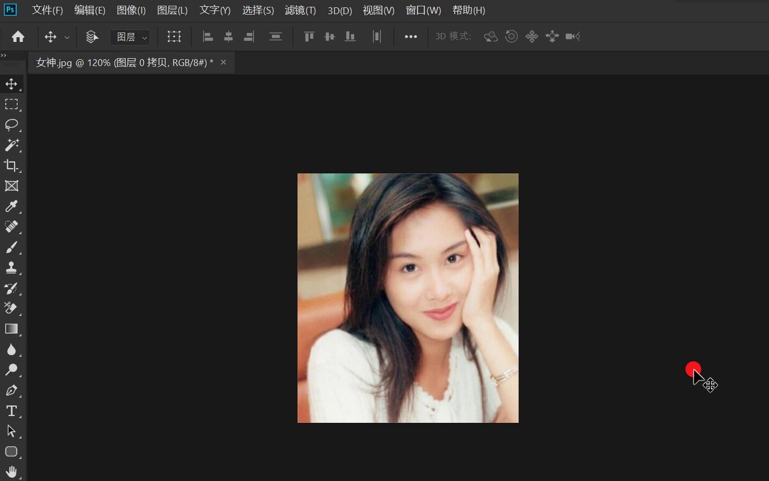
Task: Select the Clone Stamp tool
Action: (x=11, y=268)
